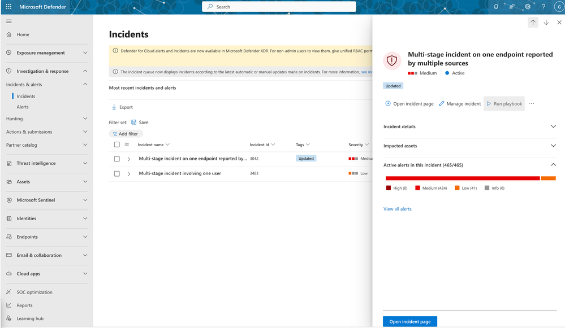Click the SOC optimization wand icon
The image size is (565, 328).
(8, 292)
